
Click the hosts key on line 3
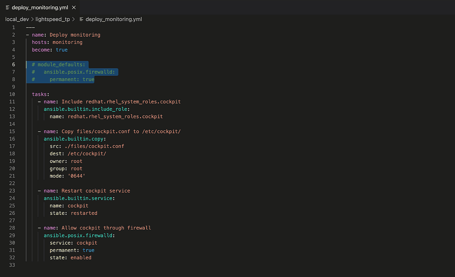(39, 42)
